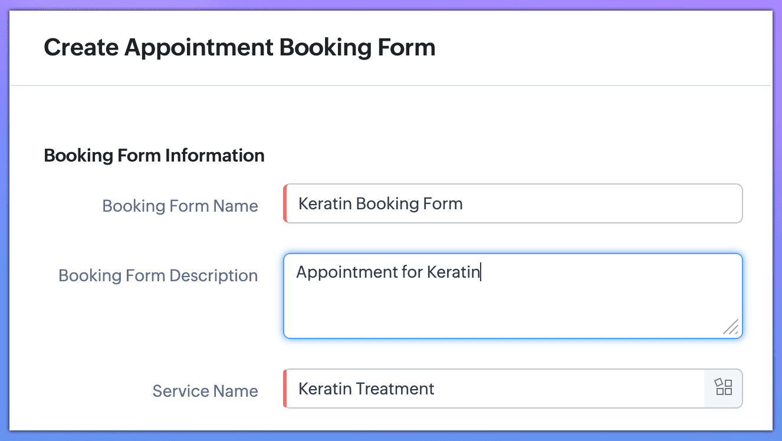Screen dimensions: 782x441
Task: Click the divider line below the title
Action: coord(390,85)
